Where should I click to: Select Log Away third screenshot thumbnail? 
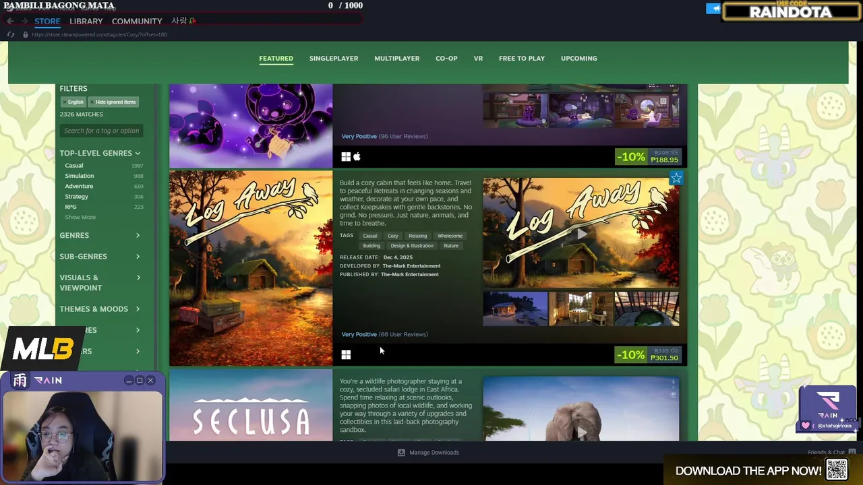[x=647, y=309]
